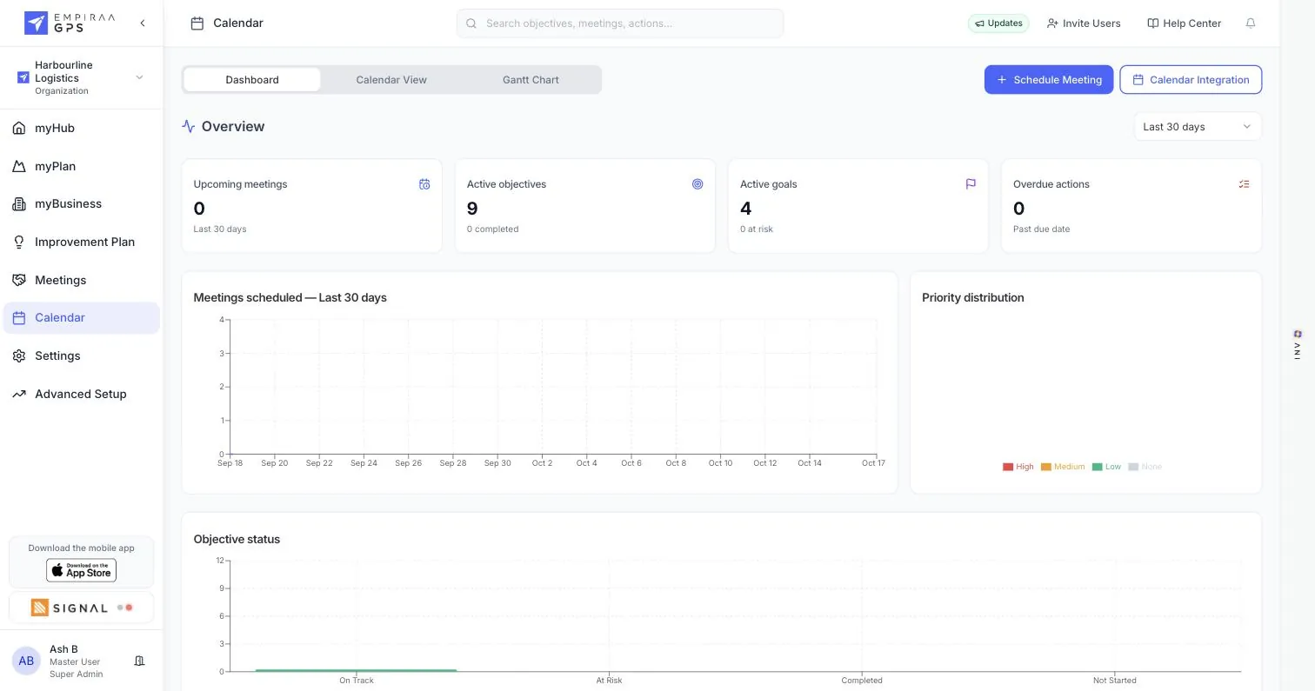The image size is (1315, 691).
Task: Open Calendar Integration
Action: (x=1191, y=79)
